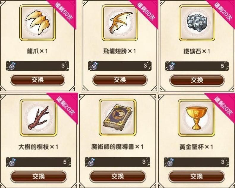Select the dragon claw (龍爪) item icon
The image size is (235, 188).
pyautogui.click(x=37, y=23)
